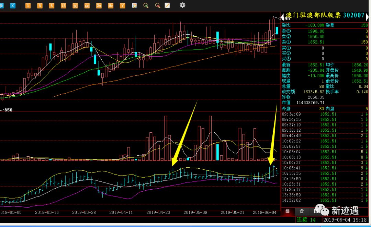The height and width of the screenshot is (227, 371).
Task: Click 换手率 value 0.14%
Action: coord(362,92)
